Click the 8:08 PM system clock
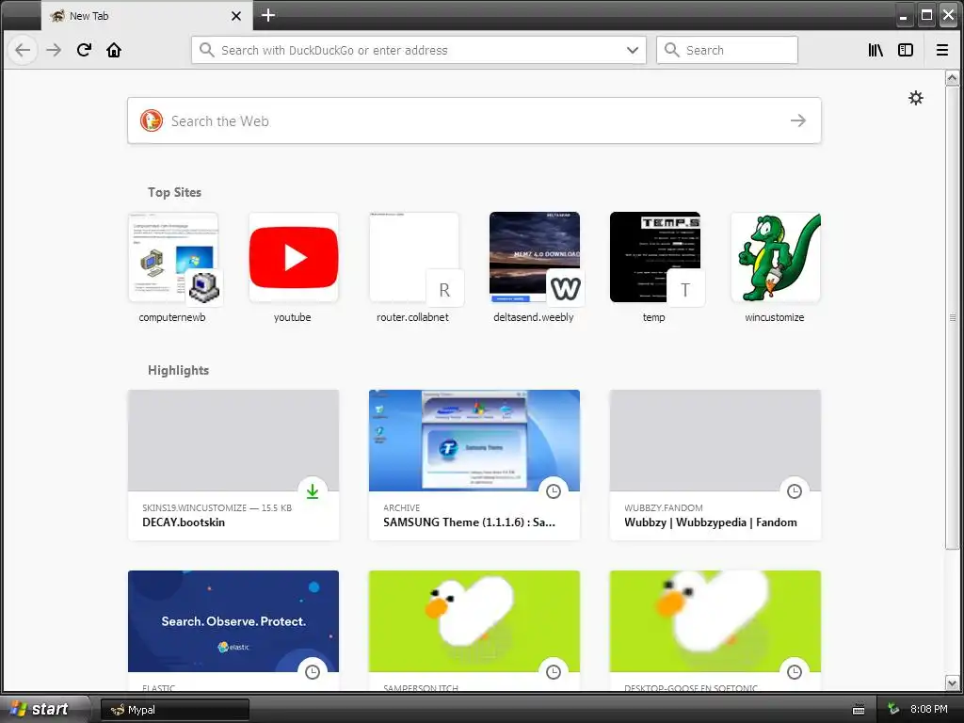This screenshot has height=723, width=964. pos(929,709)
